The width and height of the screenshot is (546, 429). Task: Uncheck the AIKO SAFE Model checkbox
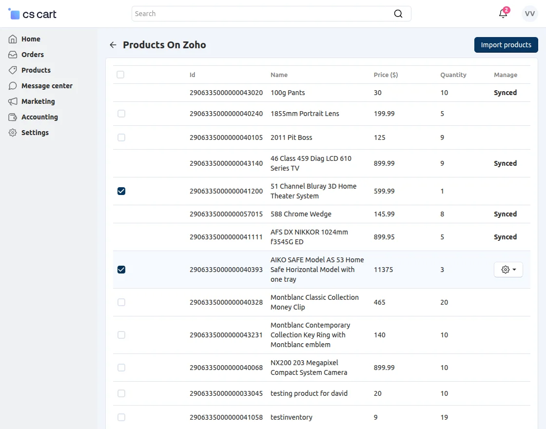click(x=121, y=270)
